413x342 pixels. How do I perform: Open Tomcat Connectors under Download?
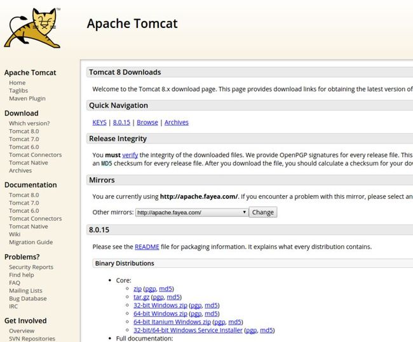36,155
